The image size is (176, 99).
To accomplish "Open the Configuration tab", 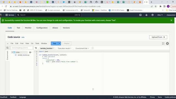I will click(42, 28).
